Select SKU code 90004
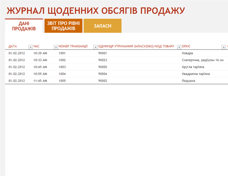The height and width of the screenshot is (176, 228). (103, 74)
